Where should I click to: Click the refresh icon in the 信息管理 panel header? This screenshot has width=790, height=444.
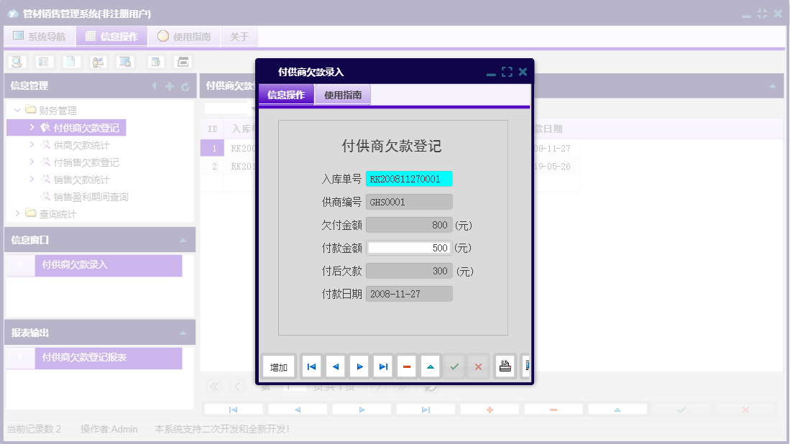[x=185, y=85]
